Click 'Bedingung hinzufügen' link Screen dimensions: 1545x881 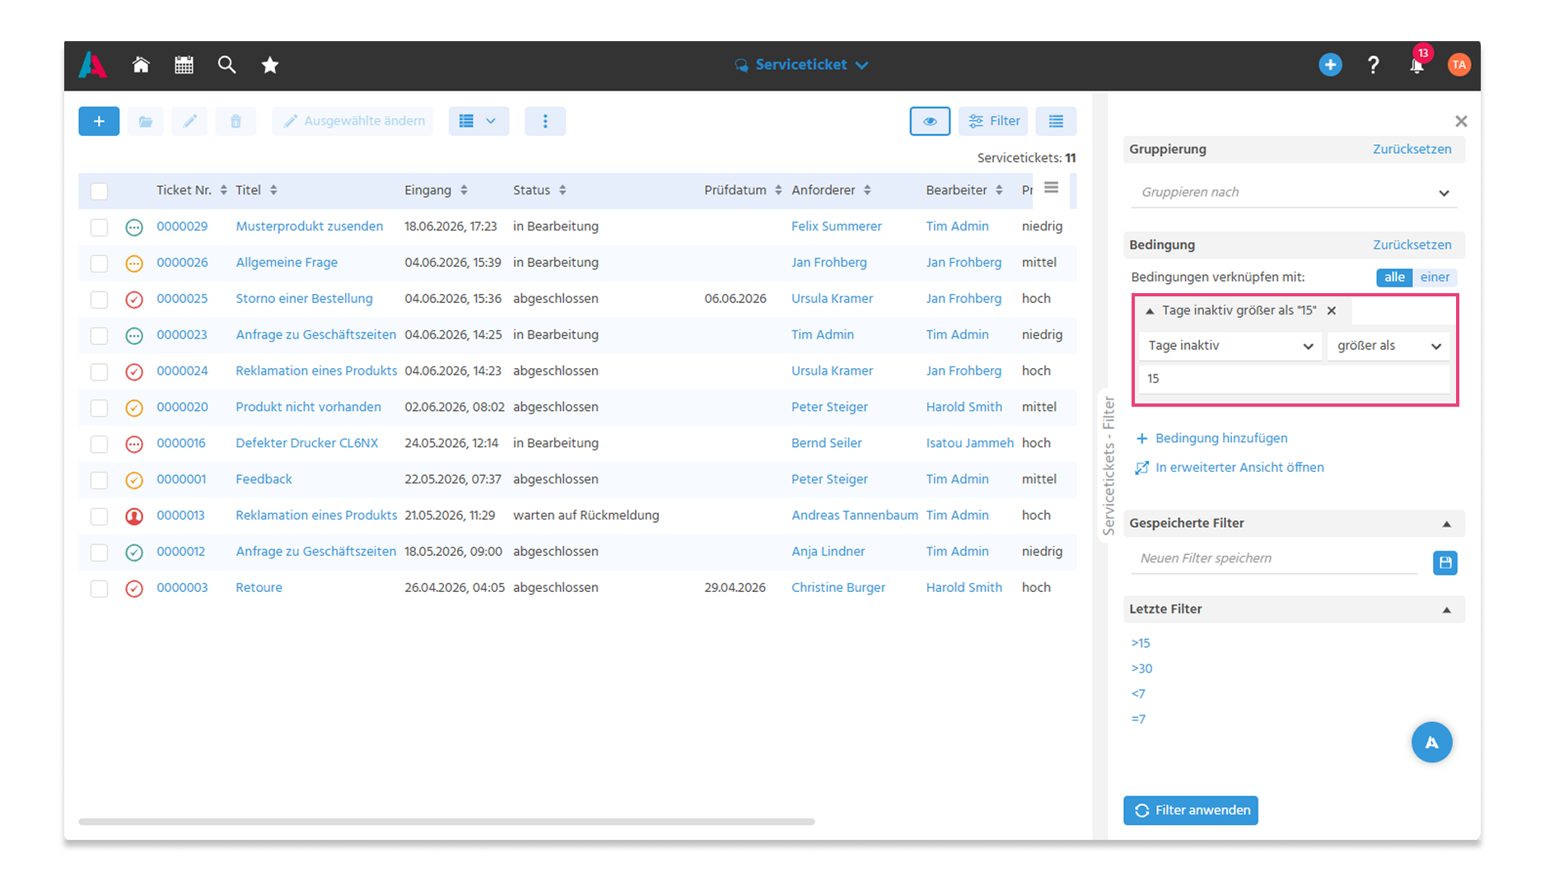pos(1211,439)
